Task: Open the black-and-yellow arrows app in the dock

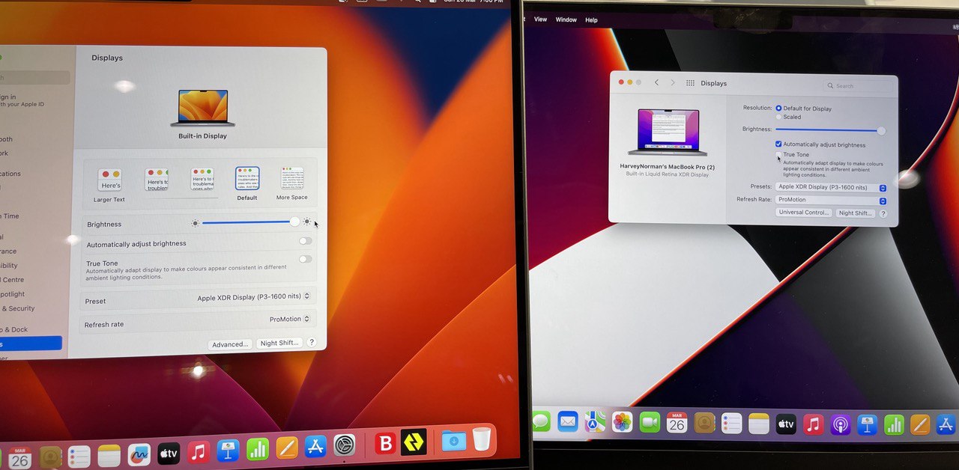Action: pyautogui.click(x=414, y=442)
